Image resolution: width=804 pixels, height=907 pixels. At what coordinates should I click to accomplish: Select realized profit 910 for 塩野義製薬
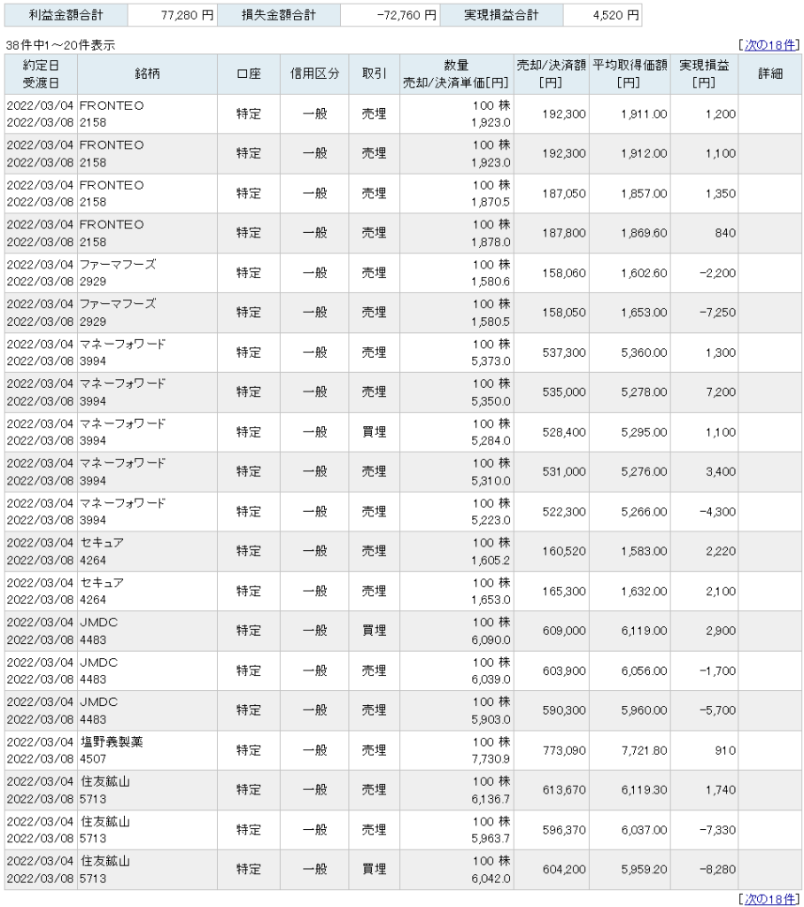point(725,751)
